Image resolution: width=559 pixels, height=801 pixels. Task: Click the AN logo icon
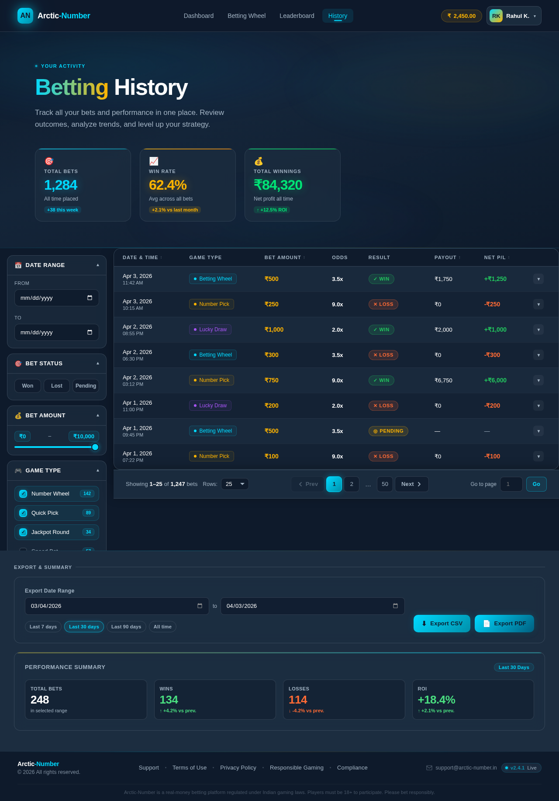[25, 16]
